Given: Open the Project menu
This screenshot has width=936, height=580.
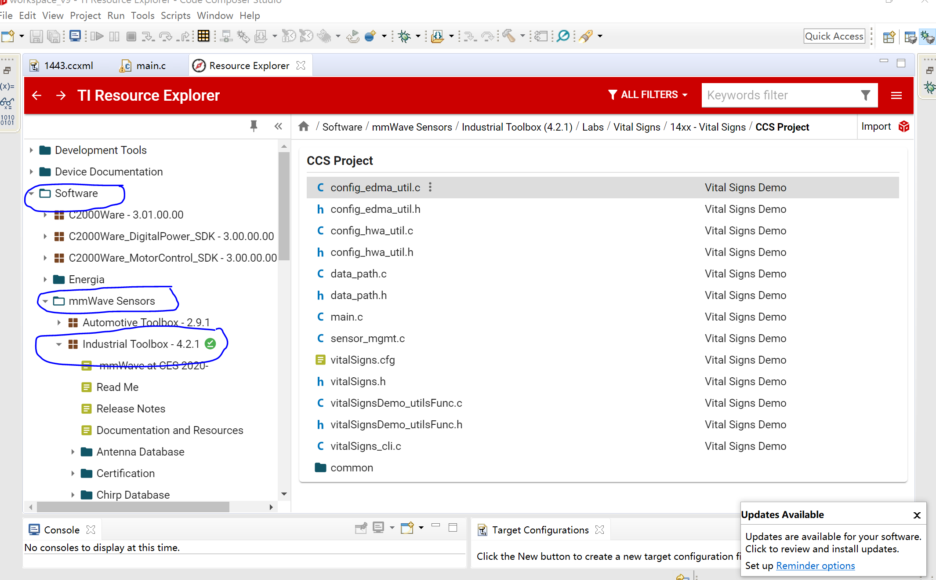Looking at the screenshot, I should click(85, 15).
